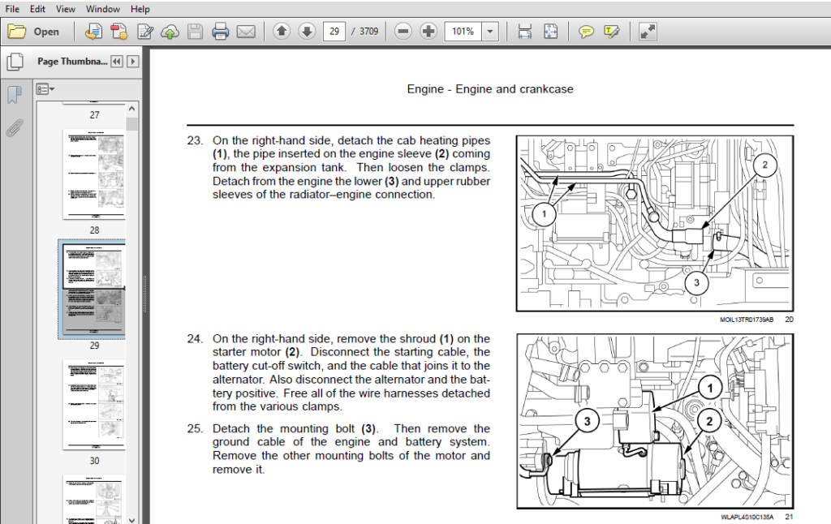
Task: Click the Print icon in toolbar
Action: [220, 32]
